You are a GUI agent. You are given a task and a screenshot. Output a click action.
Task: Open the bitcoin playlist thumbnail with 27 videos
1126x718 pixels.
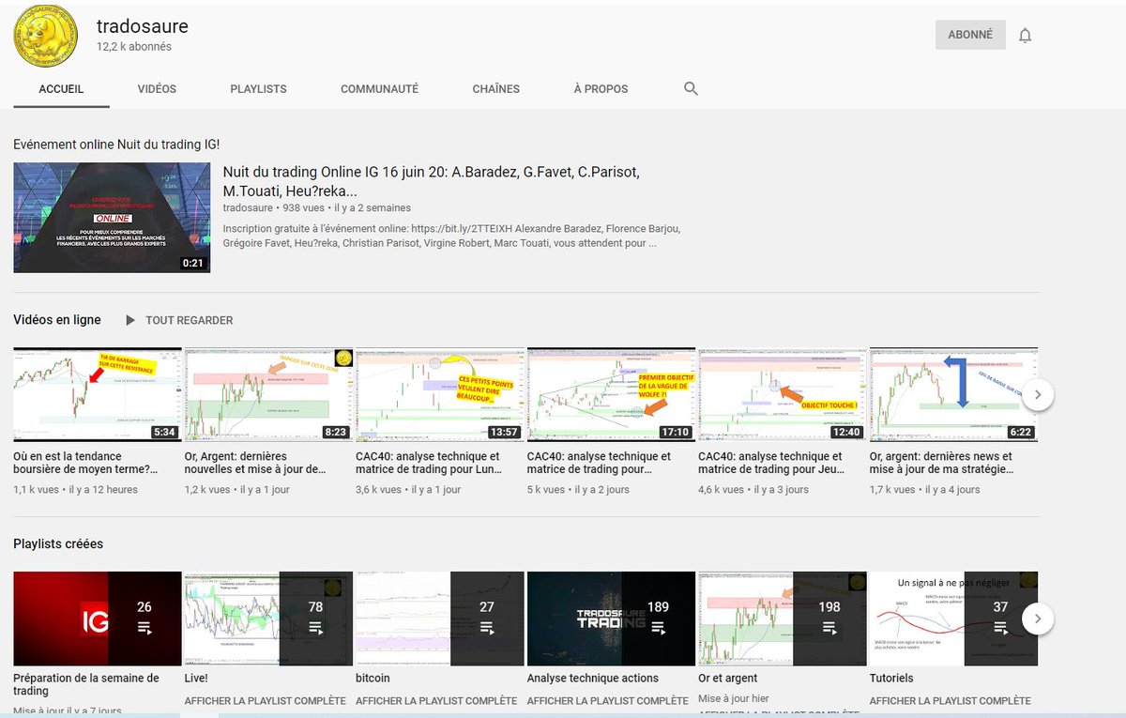click(439, 619)
